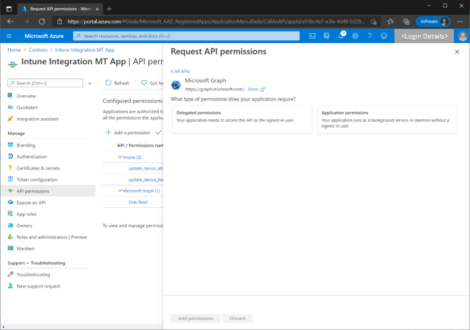This screenshot has height=330, width=470.
Task: Open browser settings and more ellipsis
Action: (x=459, y=22)
